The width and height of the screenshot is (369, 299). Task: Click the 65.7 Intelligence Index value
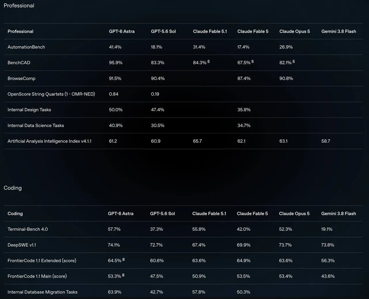tap(197, 141)
